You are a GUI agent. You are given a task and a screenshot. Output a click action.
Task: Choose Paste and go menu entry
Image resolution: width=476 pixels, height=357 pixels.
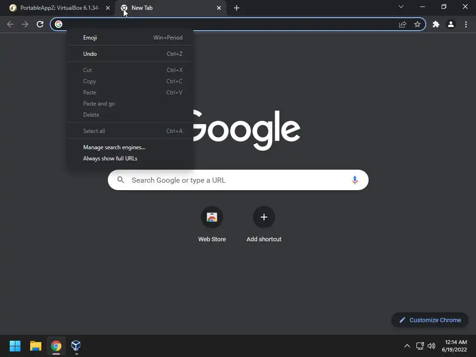[130, 104]
